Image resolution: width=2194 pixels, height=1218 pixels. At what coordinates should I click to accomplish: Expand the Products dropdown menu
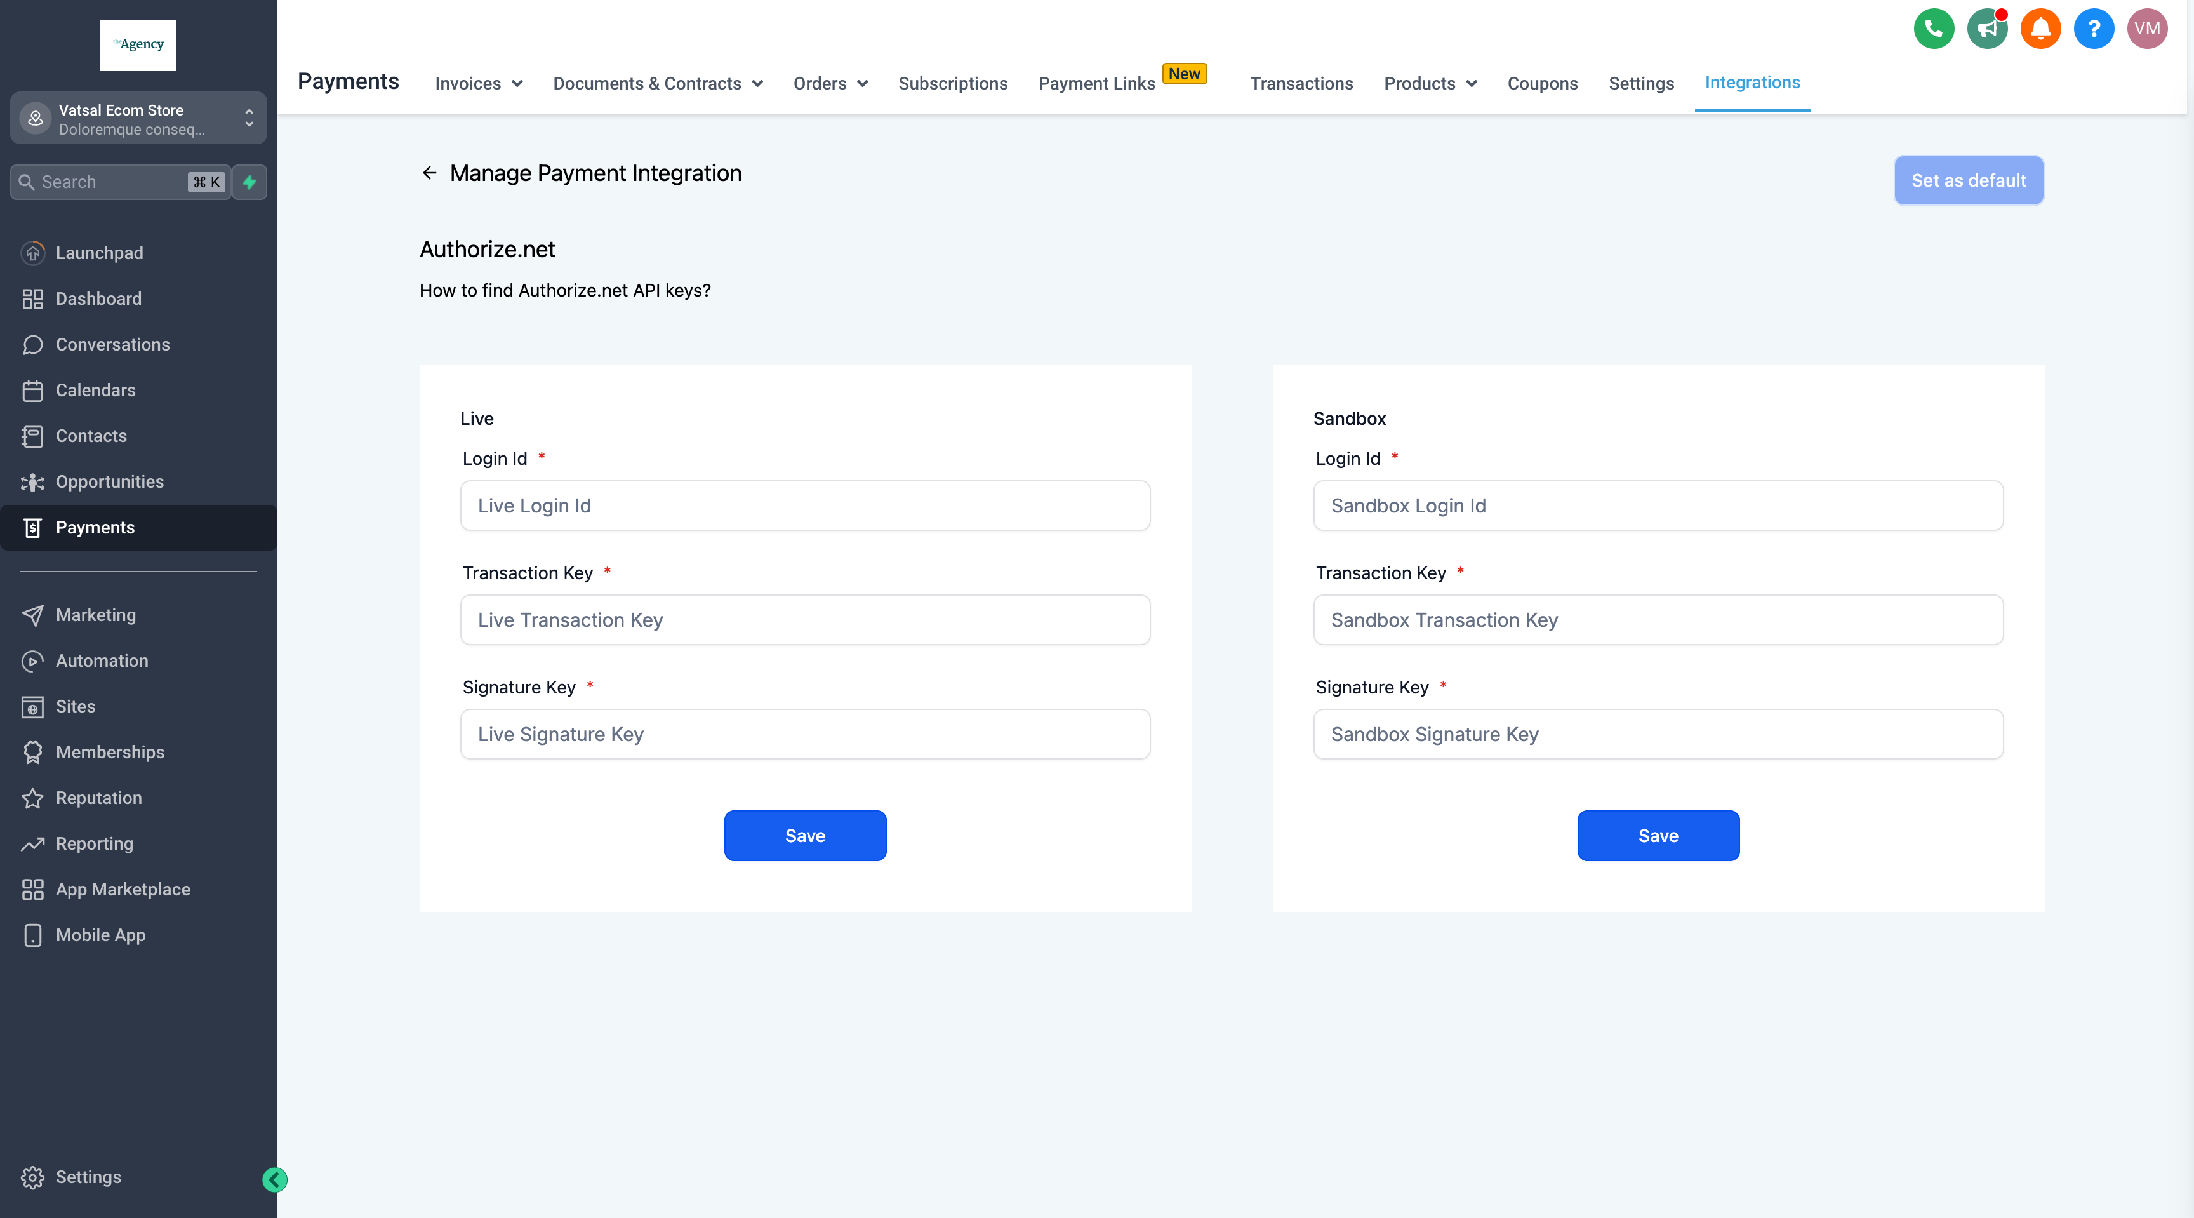tap(1429, 83)
